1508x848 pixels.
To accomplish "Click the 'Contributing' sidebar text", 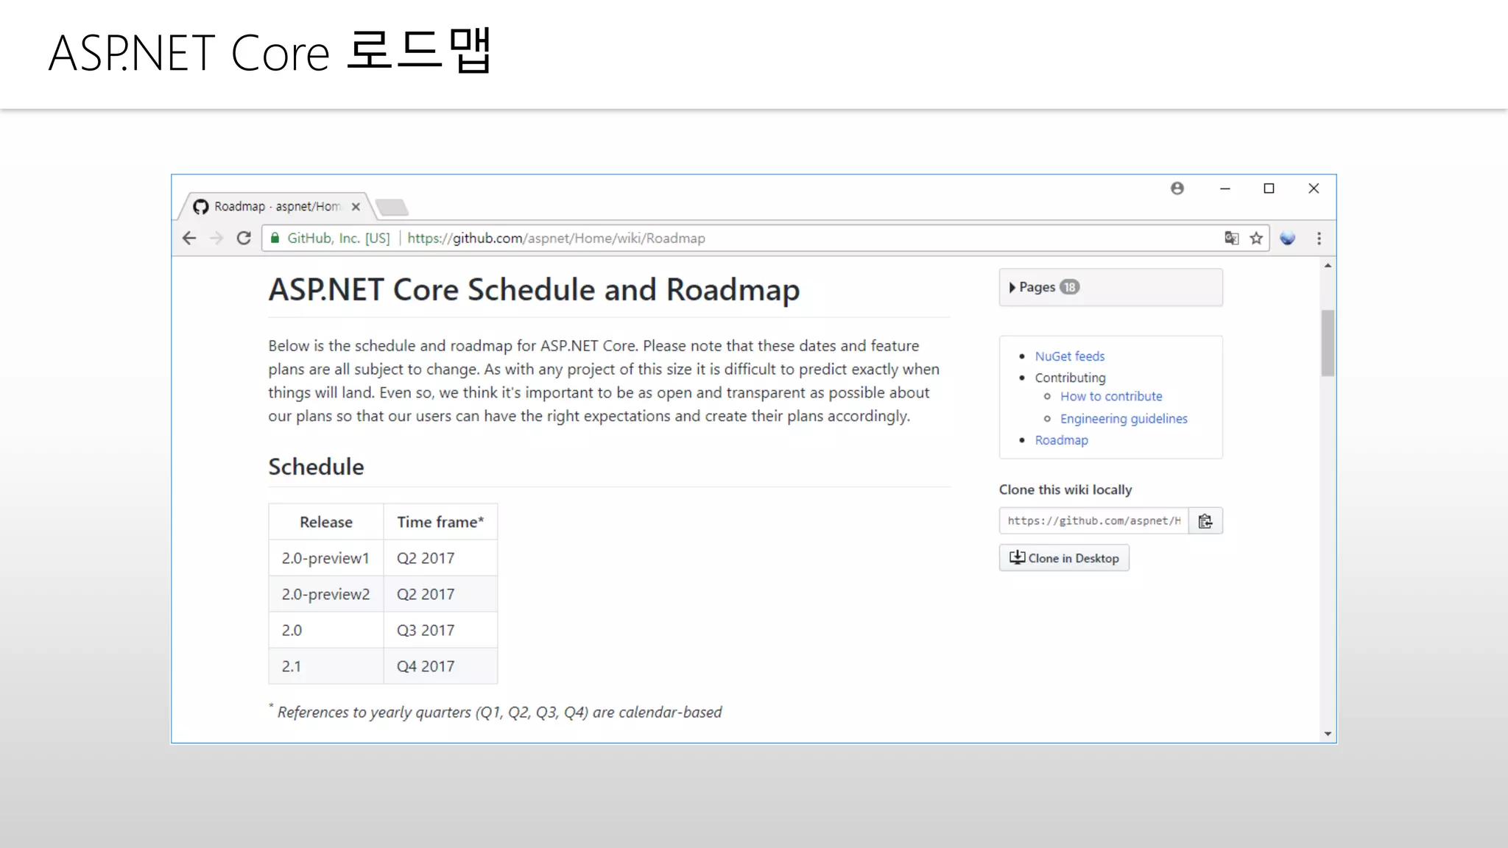I will [x=1070, y=378].
